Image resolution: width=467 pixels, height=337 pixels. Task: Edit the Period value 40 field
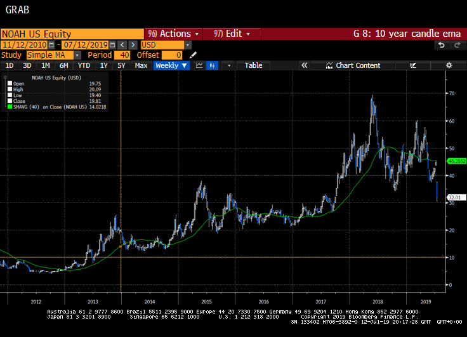coord(122,55)
